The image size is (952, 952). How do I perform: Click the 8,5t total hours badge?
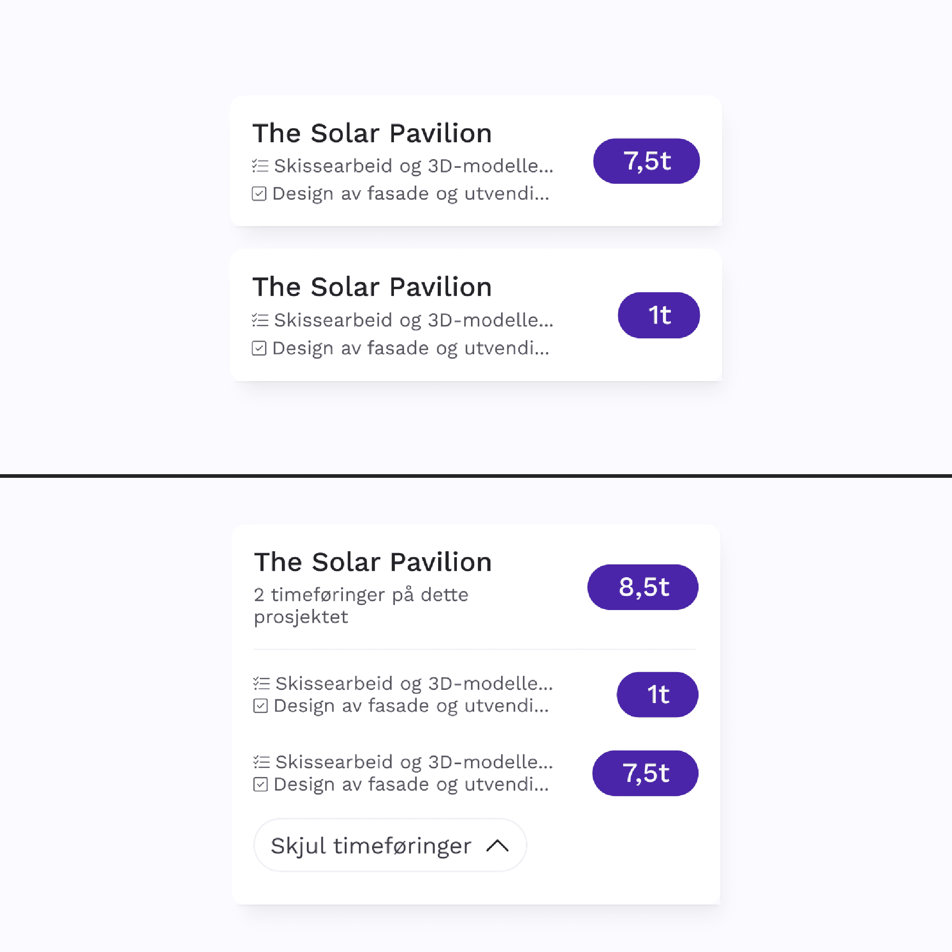(642, 587)
